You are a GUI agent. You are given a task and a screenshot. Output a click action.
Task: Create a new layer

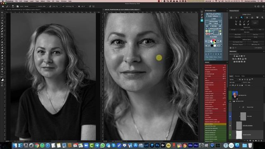click(258, 141)
